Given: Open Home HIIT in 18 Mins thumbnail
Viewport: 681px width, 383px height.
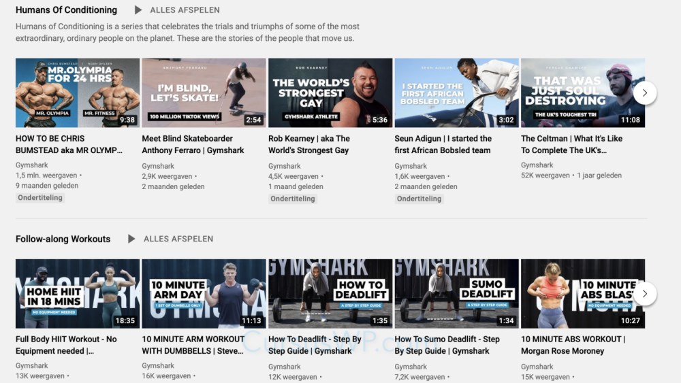Looking at the screenshot, I should (78, 294).
